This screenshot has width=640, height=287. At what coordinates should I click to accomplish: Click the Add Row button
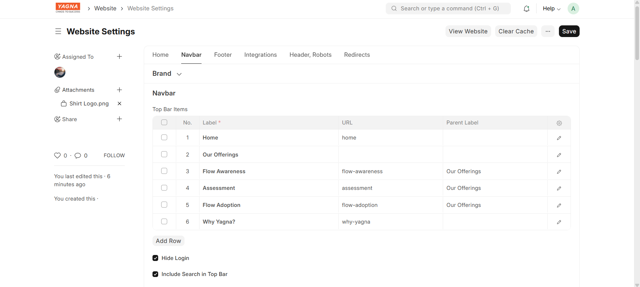pyautogui.click(x=168, y=241)
